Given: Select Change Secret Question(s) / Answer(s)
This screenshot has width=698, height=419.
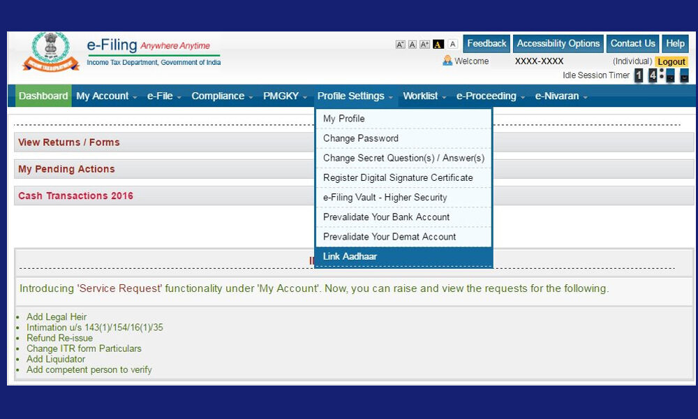Looking at the screenshot, I should coord(403,158).
